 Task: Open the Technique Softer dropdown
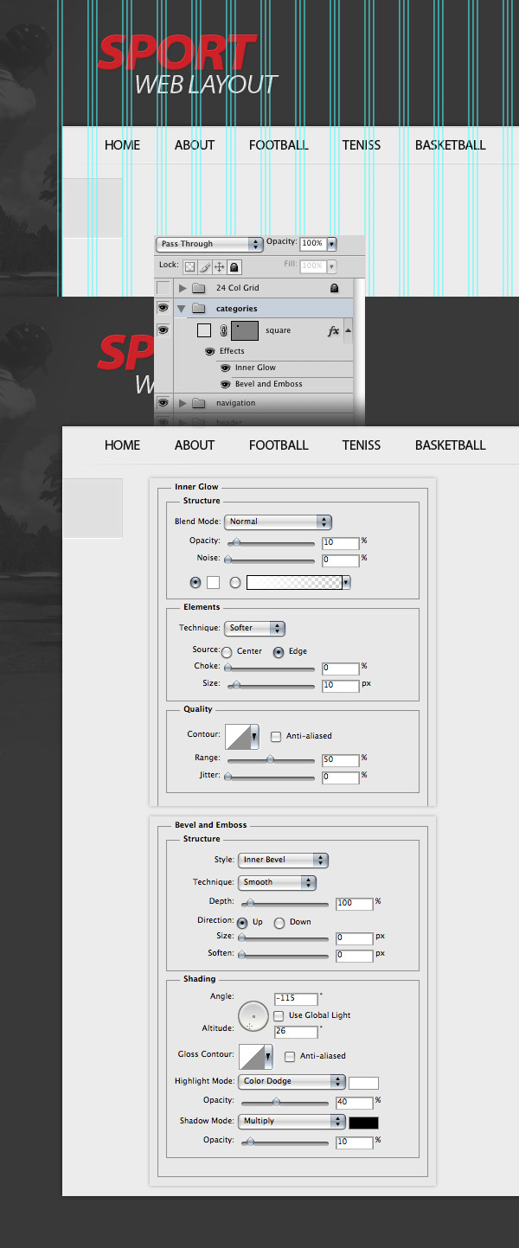[255, 628]
